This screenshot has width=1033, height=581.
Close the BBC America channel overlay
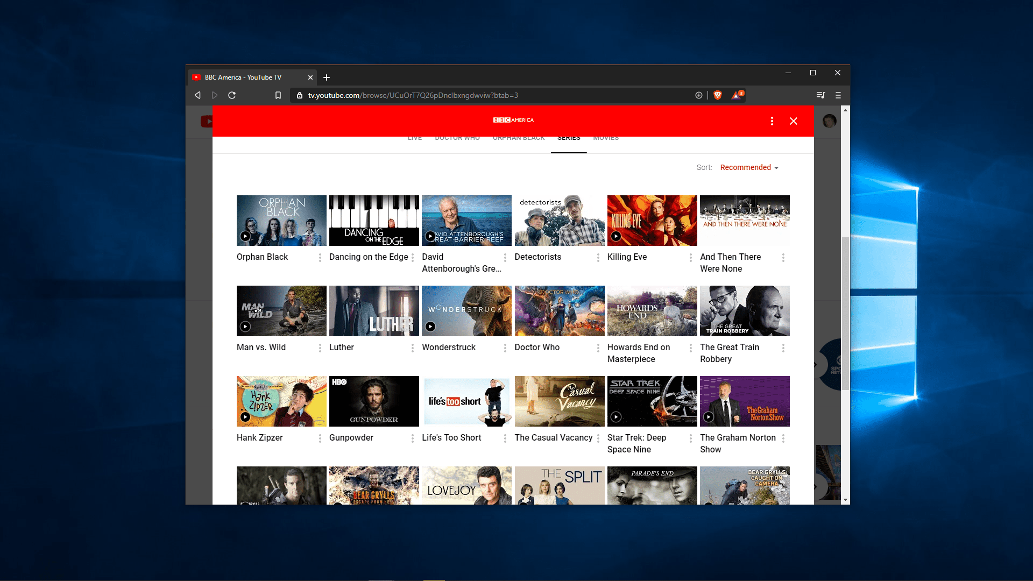click(x=794, y=121)
